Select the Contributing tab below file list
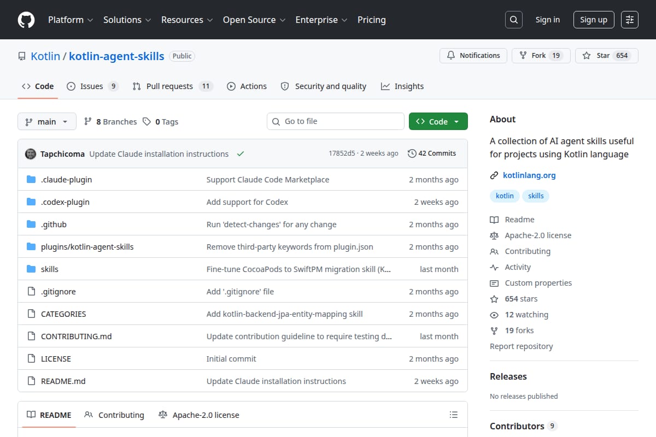Image resolution: width=656 pixels, height=437 pixels. tap(114, 415)
